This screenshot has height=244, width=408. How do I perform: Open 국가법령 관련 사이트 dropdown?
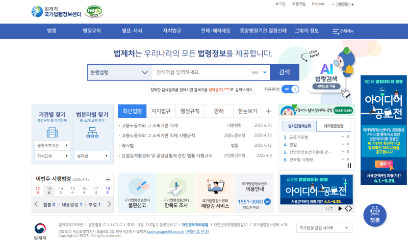(324, 228)
